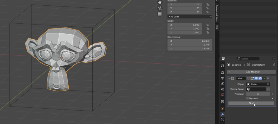The width and height of the screenshot is (278, 124).
Task: Open the Object properties orange square tab
Action: tap(222, 109)
